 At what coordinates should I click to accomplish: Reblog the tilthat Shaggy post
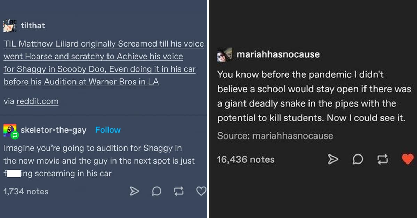[x=179, y=191]
